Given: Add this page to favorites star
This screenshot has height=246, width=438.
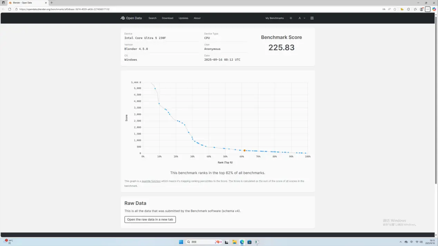Looking at the screenshot, I should [x=395, y=9].
